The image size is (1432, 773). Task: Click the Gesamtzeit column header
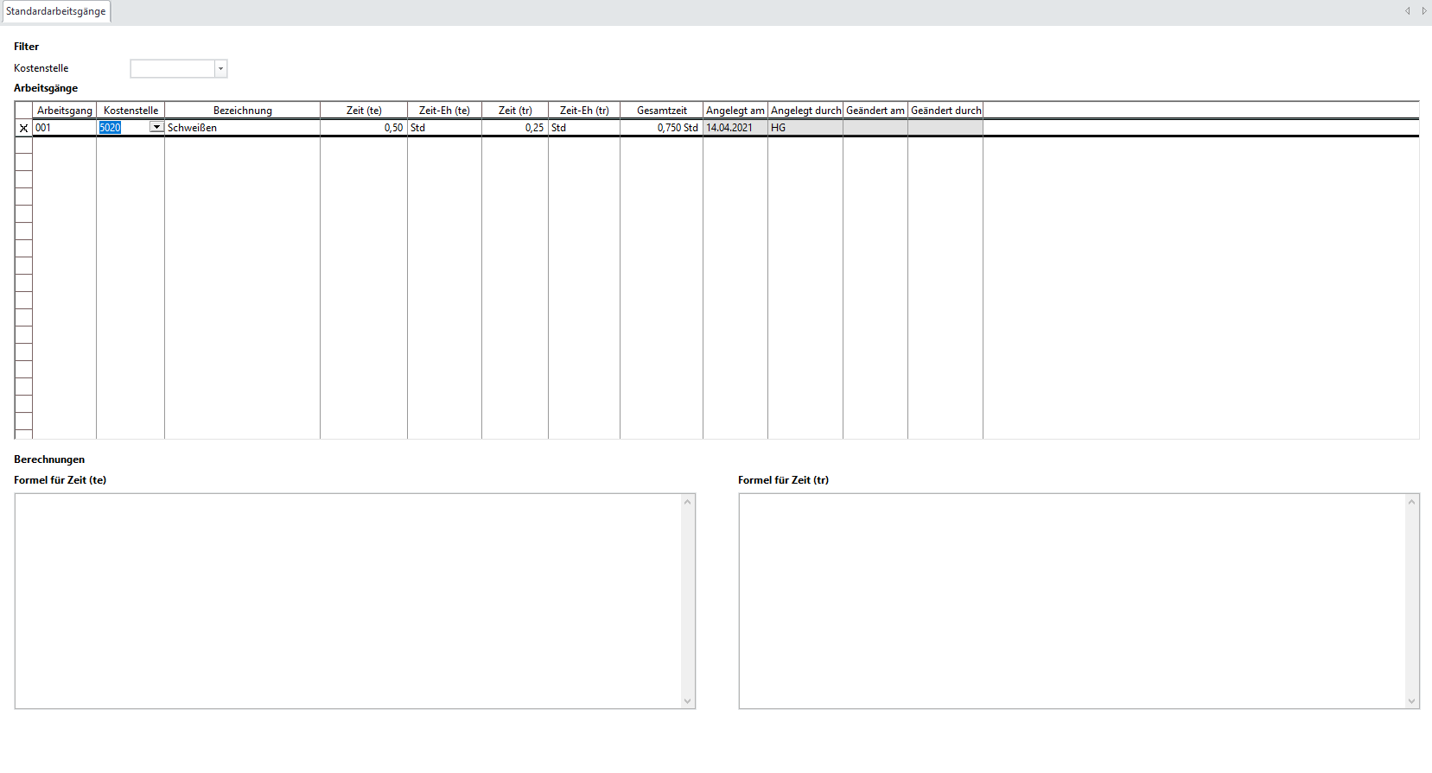coord(661,111)
